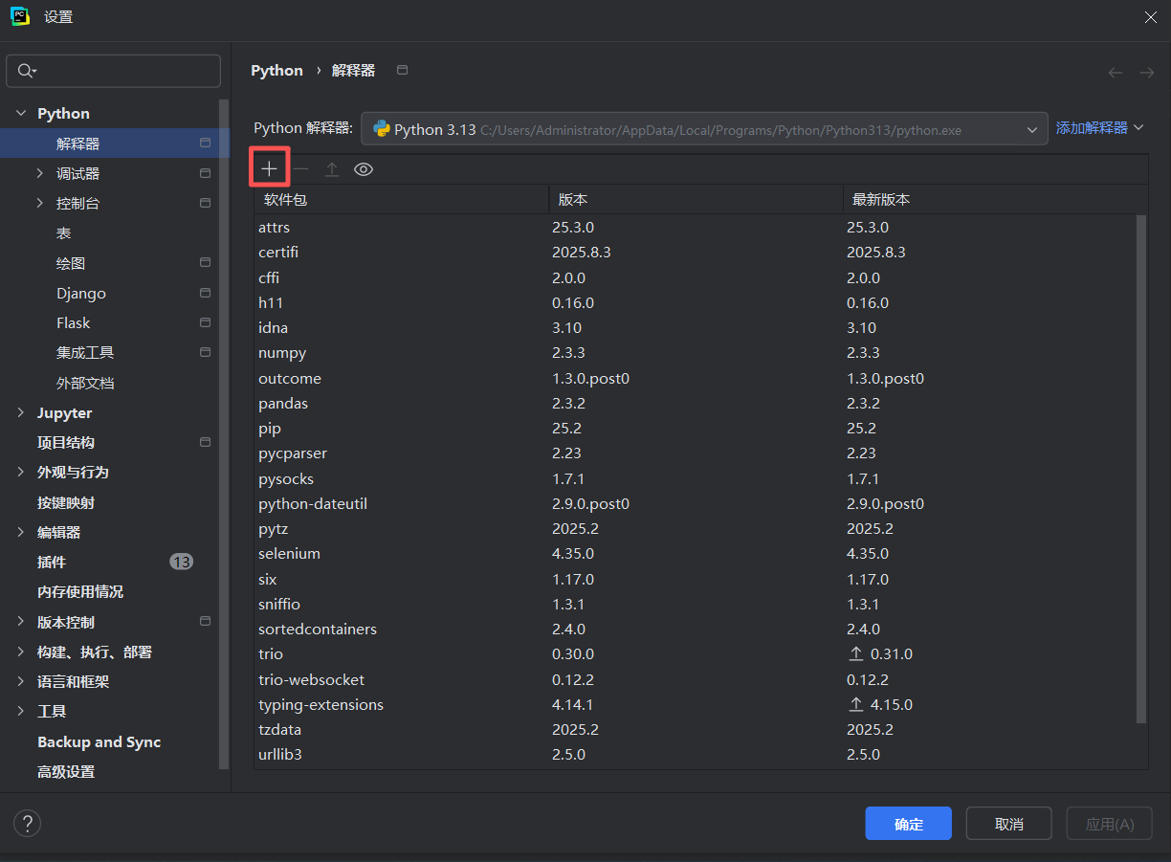The image size is (1171, 862).
Task: Click the project-level icon beside 解释器 breadcrumb
Action: point(402,70)
